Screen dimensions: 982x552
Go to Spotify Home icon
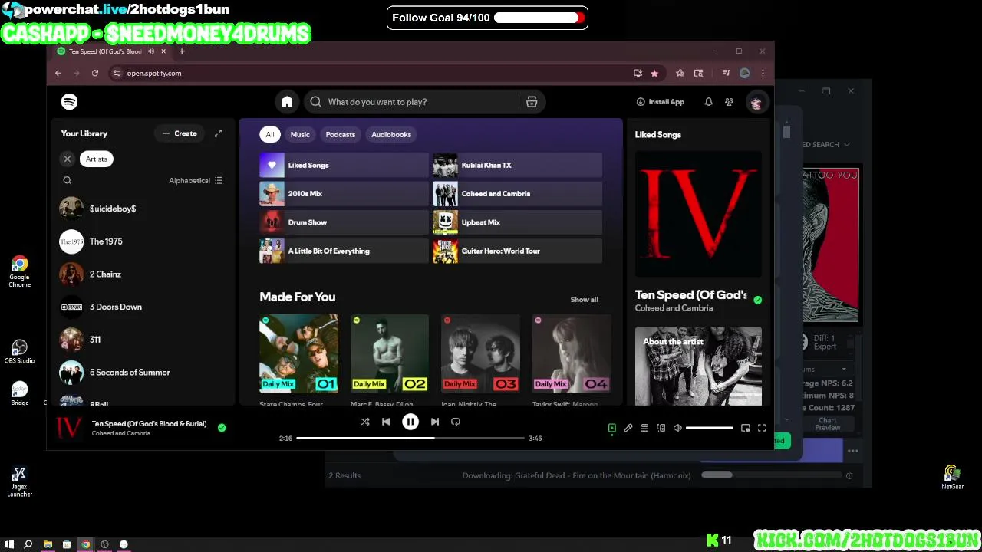(287, 102)
